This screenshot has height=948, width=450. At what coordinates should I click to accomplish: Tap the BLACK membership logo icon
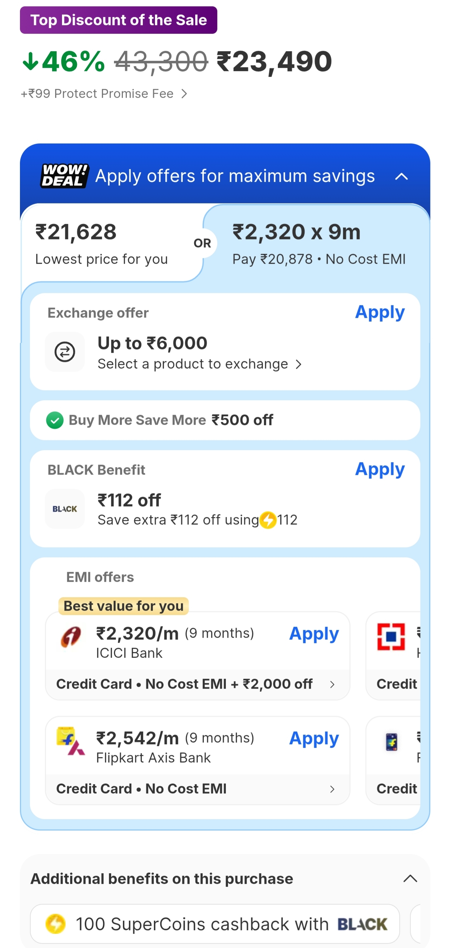point(65,509)
